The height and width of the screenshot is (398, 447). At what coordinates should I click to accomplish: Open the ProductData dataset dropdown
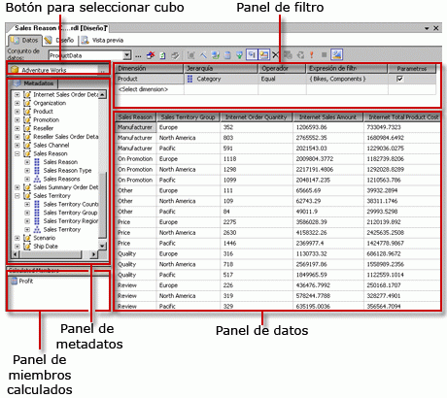pyautogui.click(x=127, y=55)
